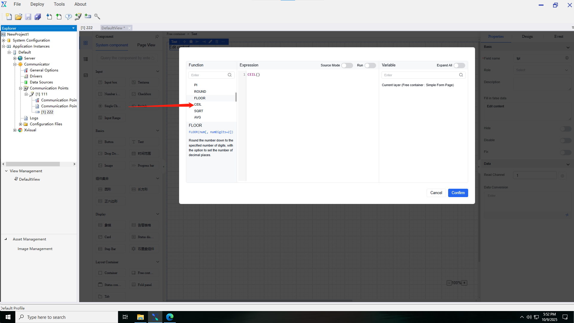Collapse the Default tree node
574x323 pixels.
(9, 52)
